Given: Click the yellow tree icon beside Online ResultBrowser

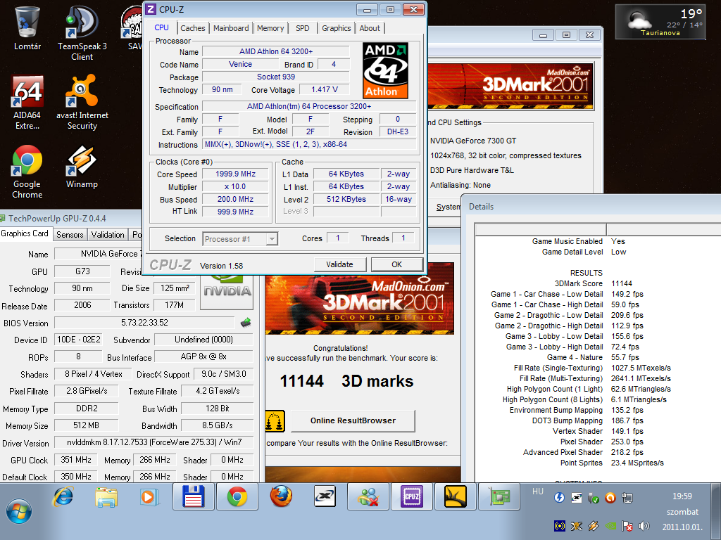Looking at the screenshot, I should 275,420.
